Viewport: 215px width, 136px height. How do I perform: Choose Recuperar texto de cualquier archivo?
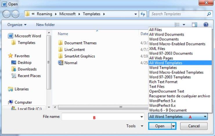coord(180,96)
